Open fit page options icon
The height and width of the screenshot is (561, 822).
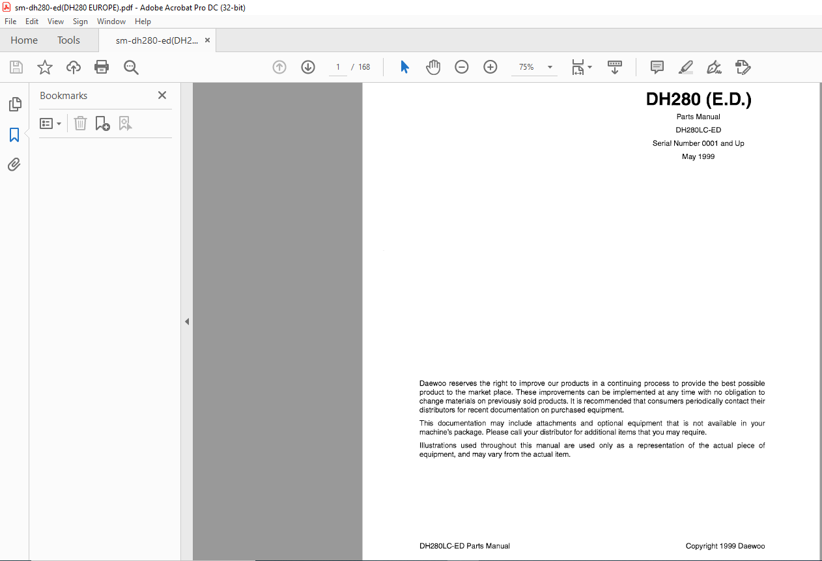582,67
